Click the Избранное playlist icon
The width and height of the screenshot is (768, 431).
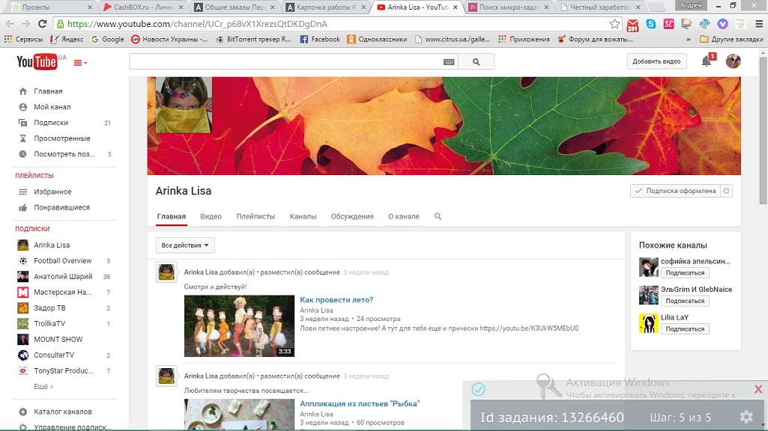[23, 192]
